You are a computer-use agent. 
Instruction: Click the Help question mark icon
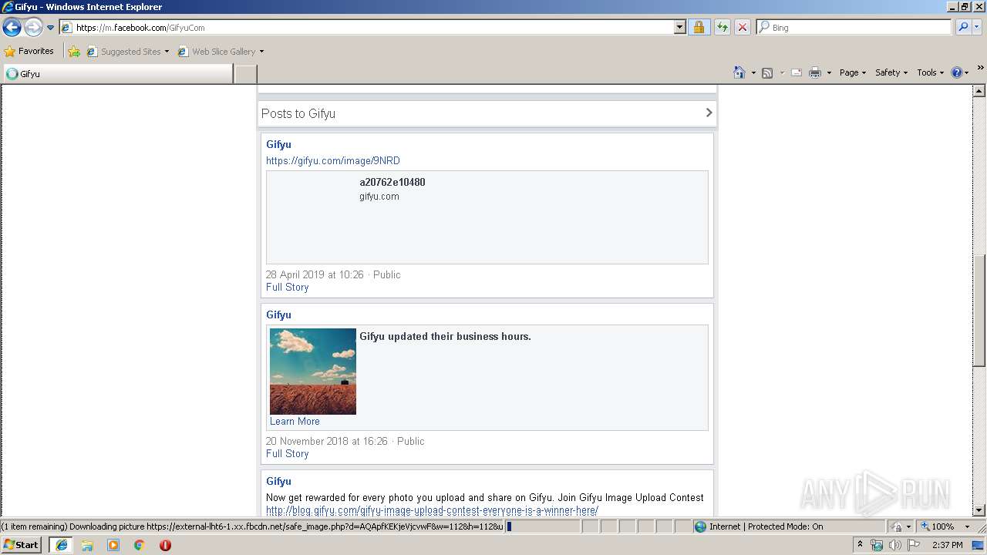[x=957, y=72]
